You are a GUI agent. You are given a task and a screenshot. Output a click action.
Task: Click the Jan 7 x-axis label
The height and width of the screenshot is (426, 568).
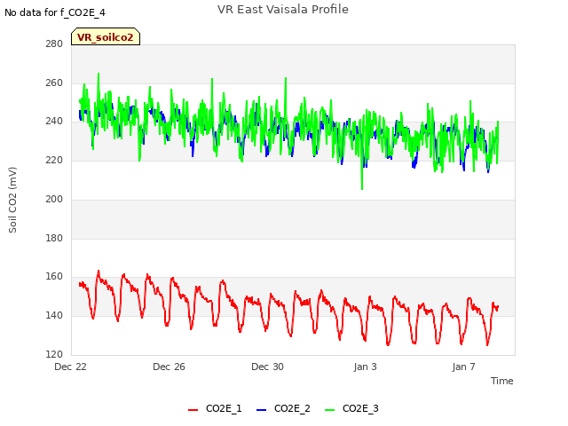click(463, 367)
